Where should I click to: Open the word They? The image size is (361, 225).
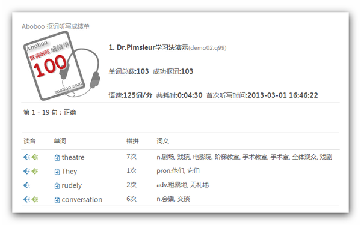coord(69,171)
